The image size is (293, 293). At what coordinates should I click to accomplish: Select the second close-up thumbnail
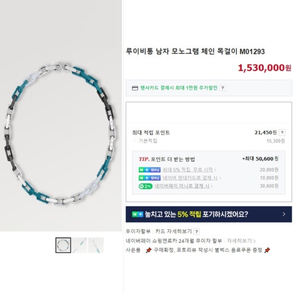coord(79,245)
